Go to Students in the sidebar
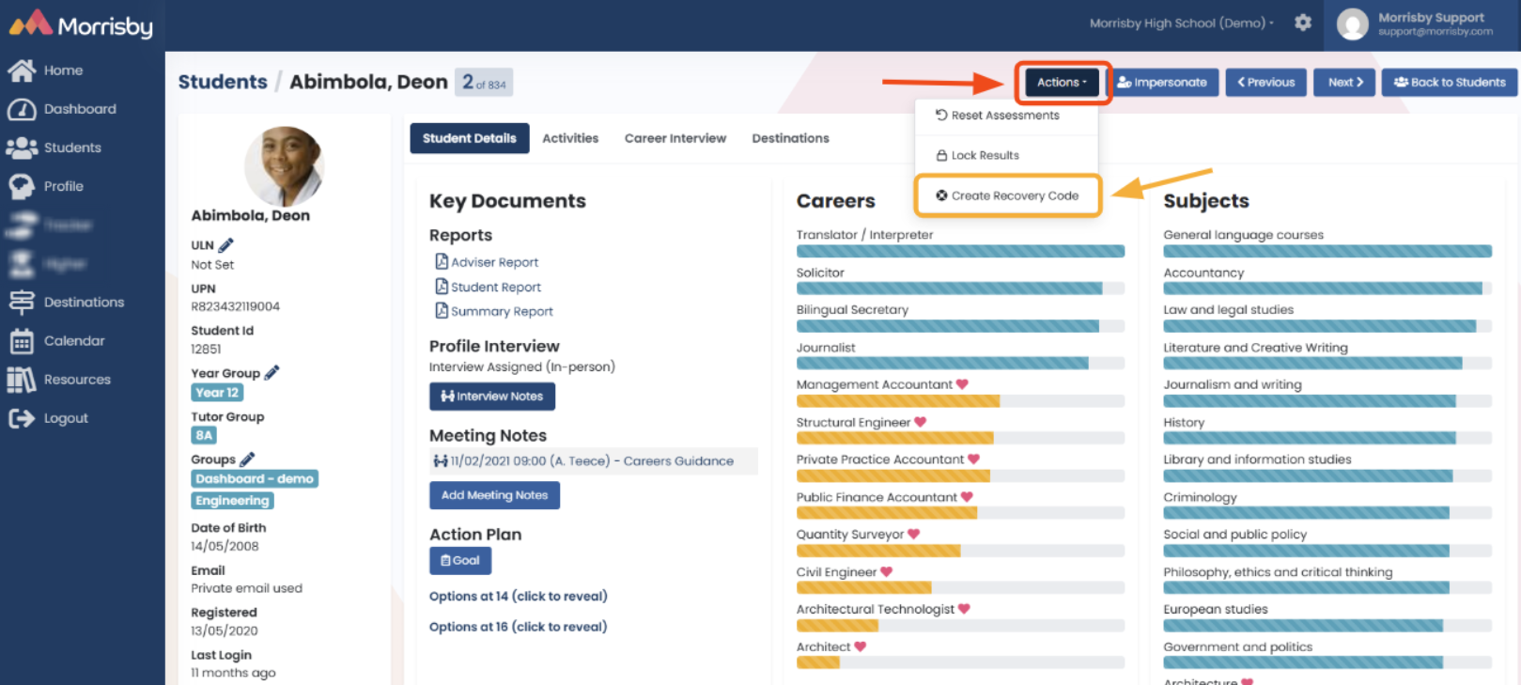This screenshot has height=685, width=1521. (x=54, y=148)
